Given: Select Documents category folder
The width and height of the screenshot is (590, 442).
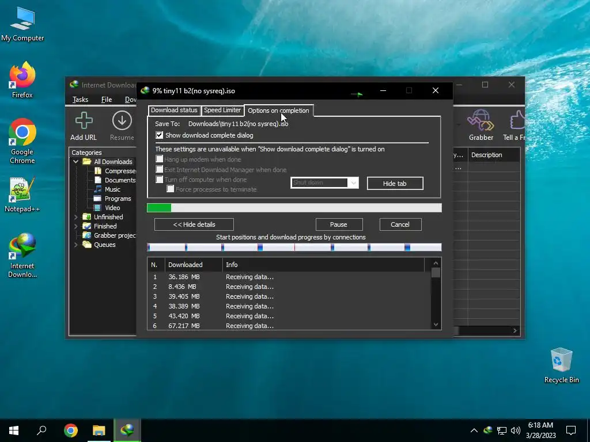Looking at the screenshot, I should [x=115, y=180].
